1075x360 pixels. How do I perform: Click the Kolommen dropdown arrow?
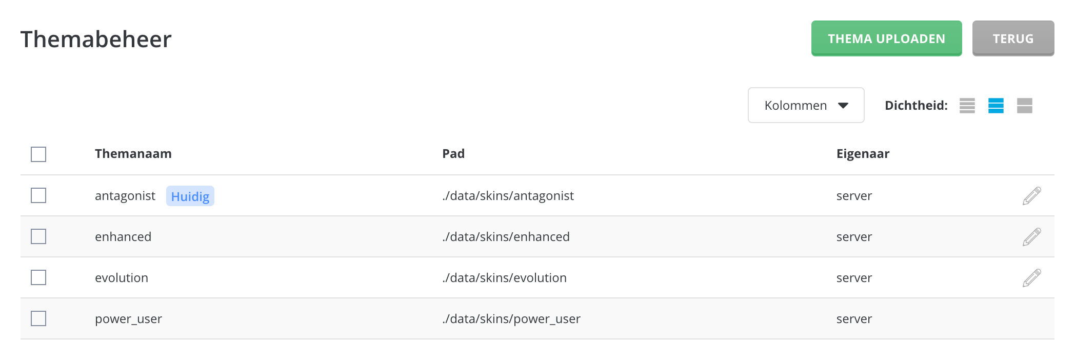pyautogui.click(x=843, y=106)
